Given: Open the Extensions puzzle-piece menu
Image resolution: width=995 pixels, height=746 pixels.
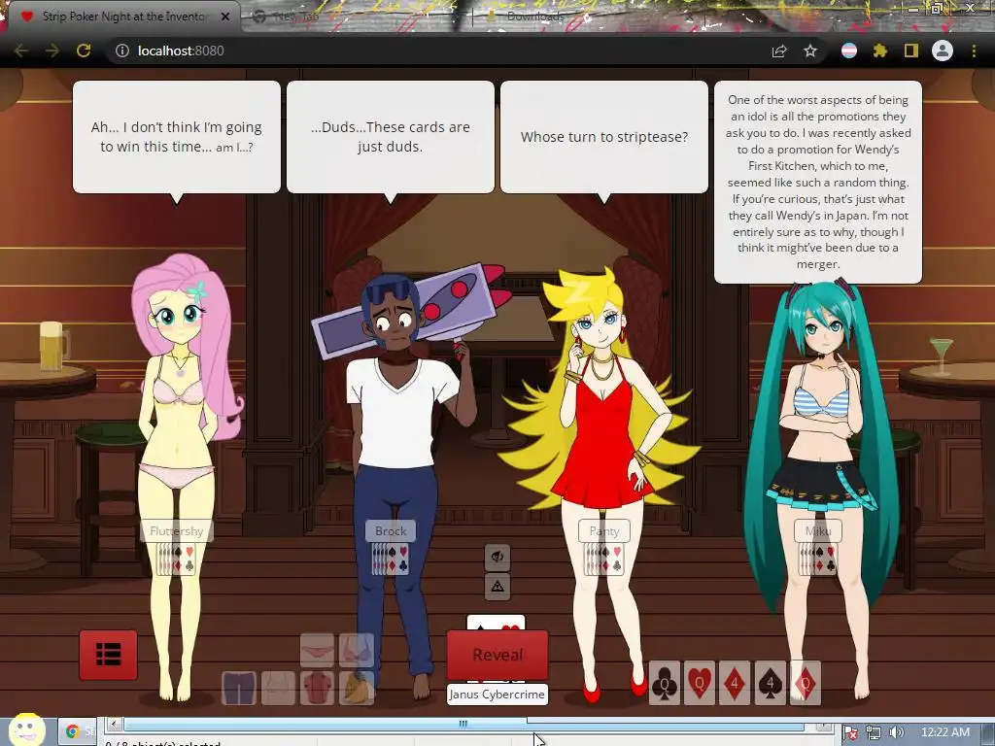Looking at the screenshot, I should pos(880,51).
